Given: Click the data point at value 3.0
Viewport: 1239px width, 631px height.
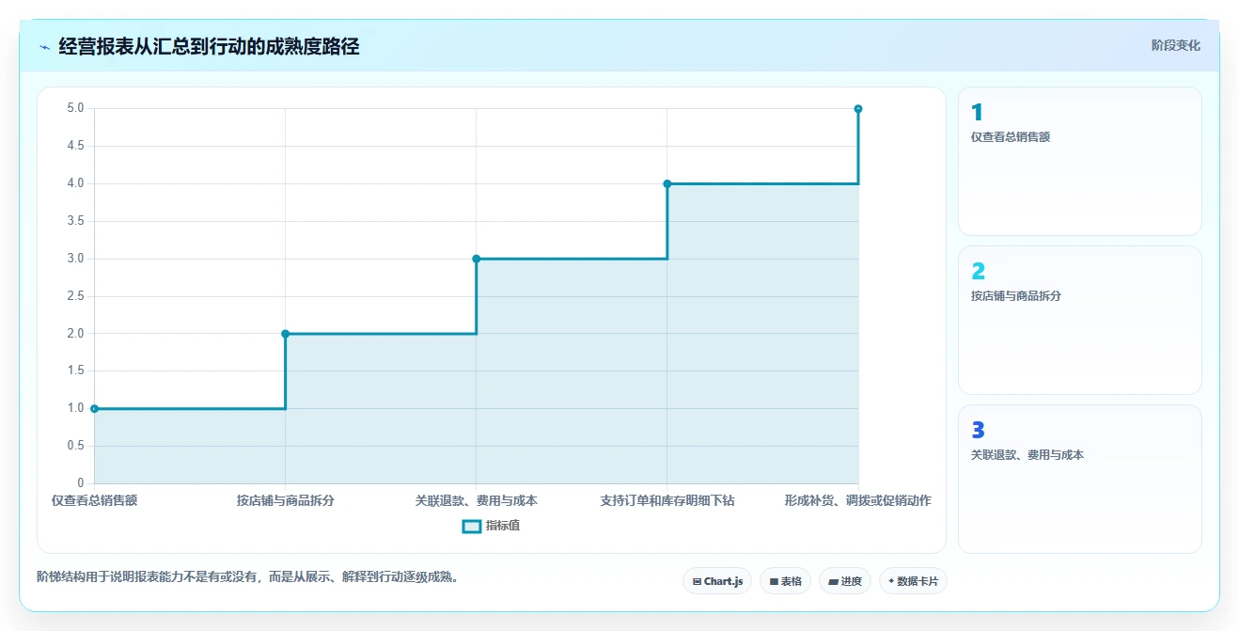Looking at the screenshot, I should tap(477, 259).
